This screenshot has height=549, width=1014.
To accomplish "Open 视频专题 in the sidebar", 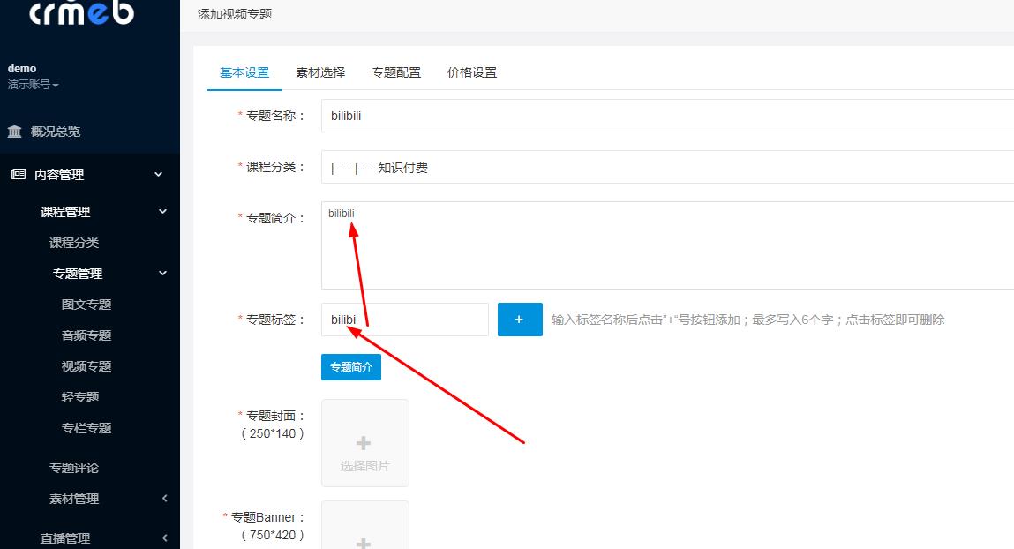I will pyautogui.click(x=86, y=366).
